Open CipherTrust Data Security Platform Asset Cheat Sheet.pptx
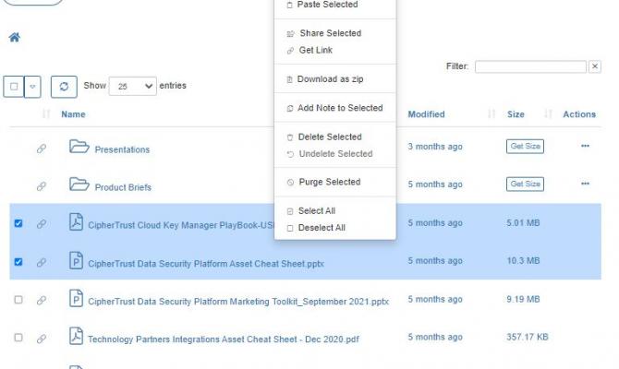Screen dimensions: 619x369 [205, 263]
